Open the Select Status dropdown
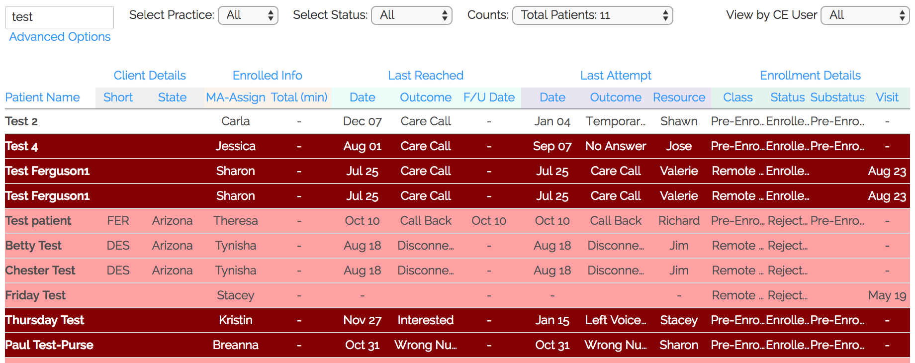 coord(412,15)
